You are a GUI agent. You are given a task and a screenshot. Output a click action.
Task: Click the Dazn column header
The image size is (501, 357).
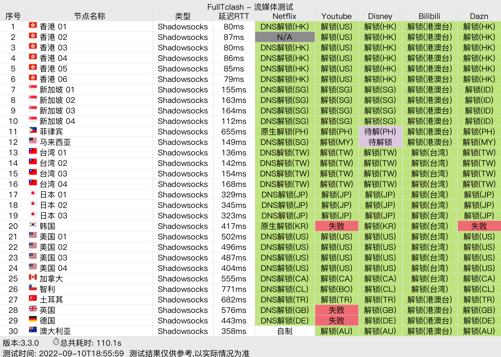click(x=479, y=16)
